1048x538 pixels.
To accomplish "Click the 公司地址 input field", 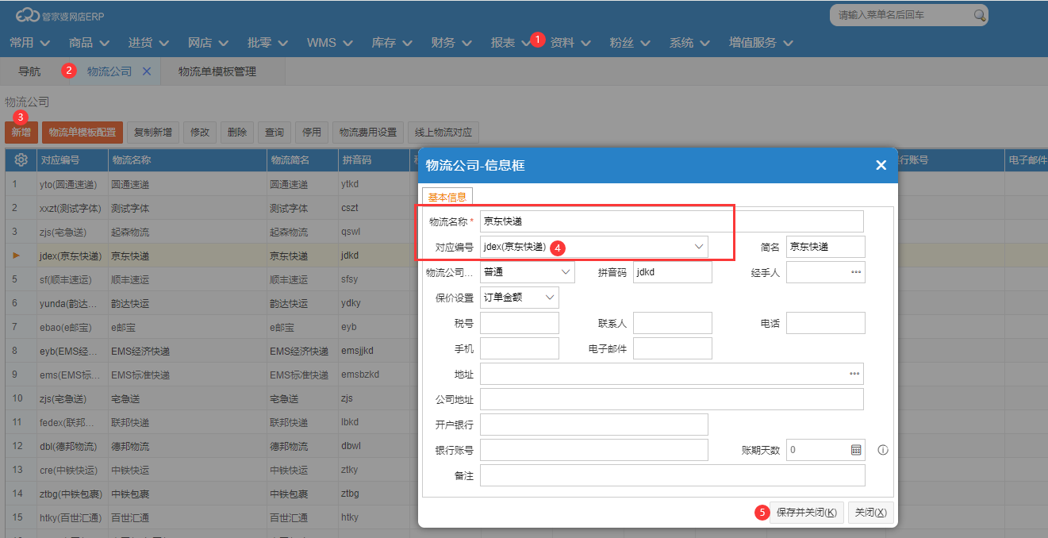I will pos(672,399).
